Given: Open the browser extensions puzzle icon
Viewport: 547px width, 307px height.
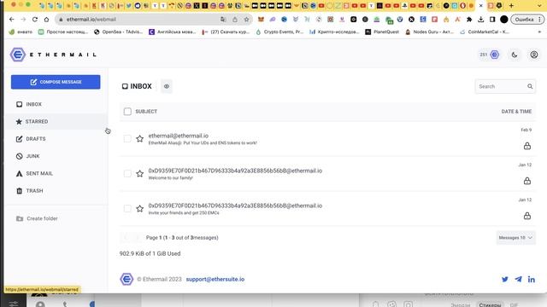Looking at the screenshot, I should pos(469,20).
